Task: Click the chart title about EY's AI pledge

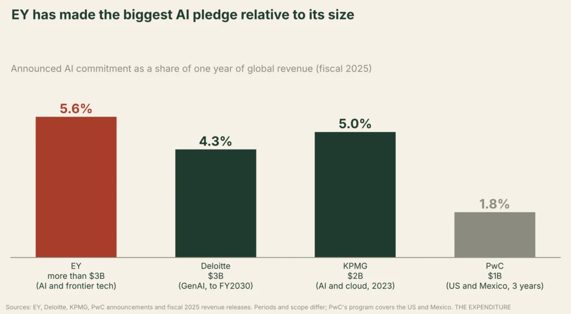Action: (182, 15)
